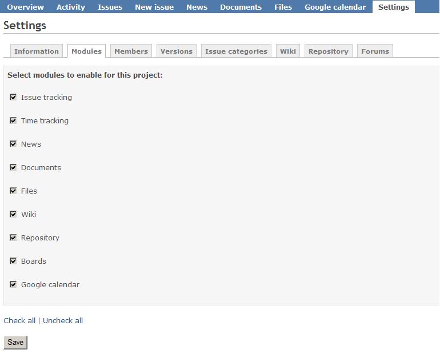Screen dimensions: 440x358
Task: Click the Issue tracking label text
Action: tap(47, 97)
